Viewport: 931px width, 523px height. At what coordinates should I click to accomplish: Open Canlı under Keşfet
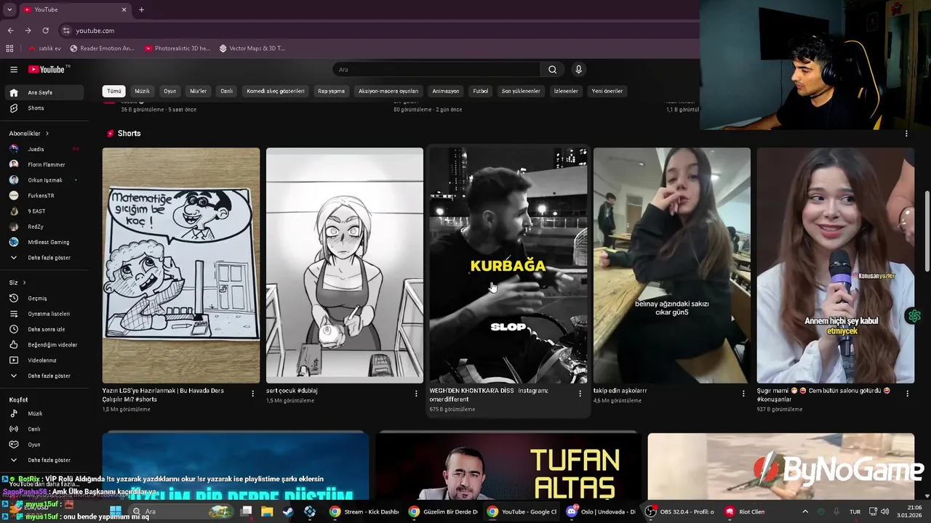pos(44,429)
